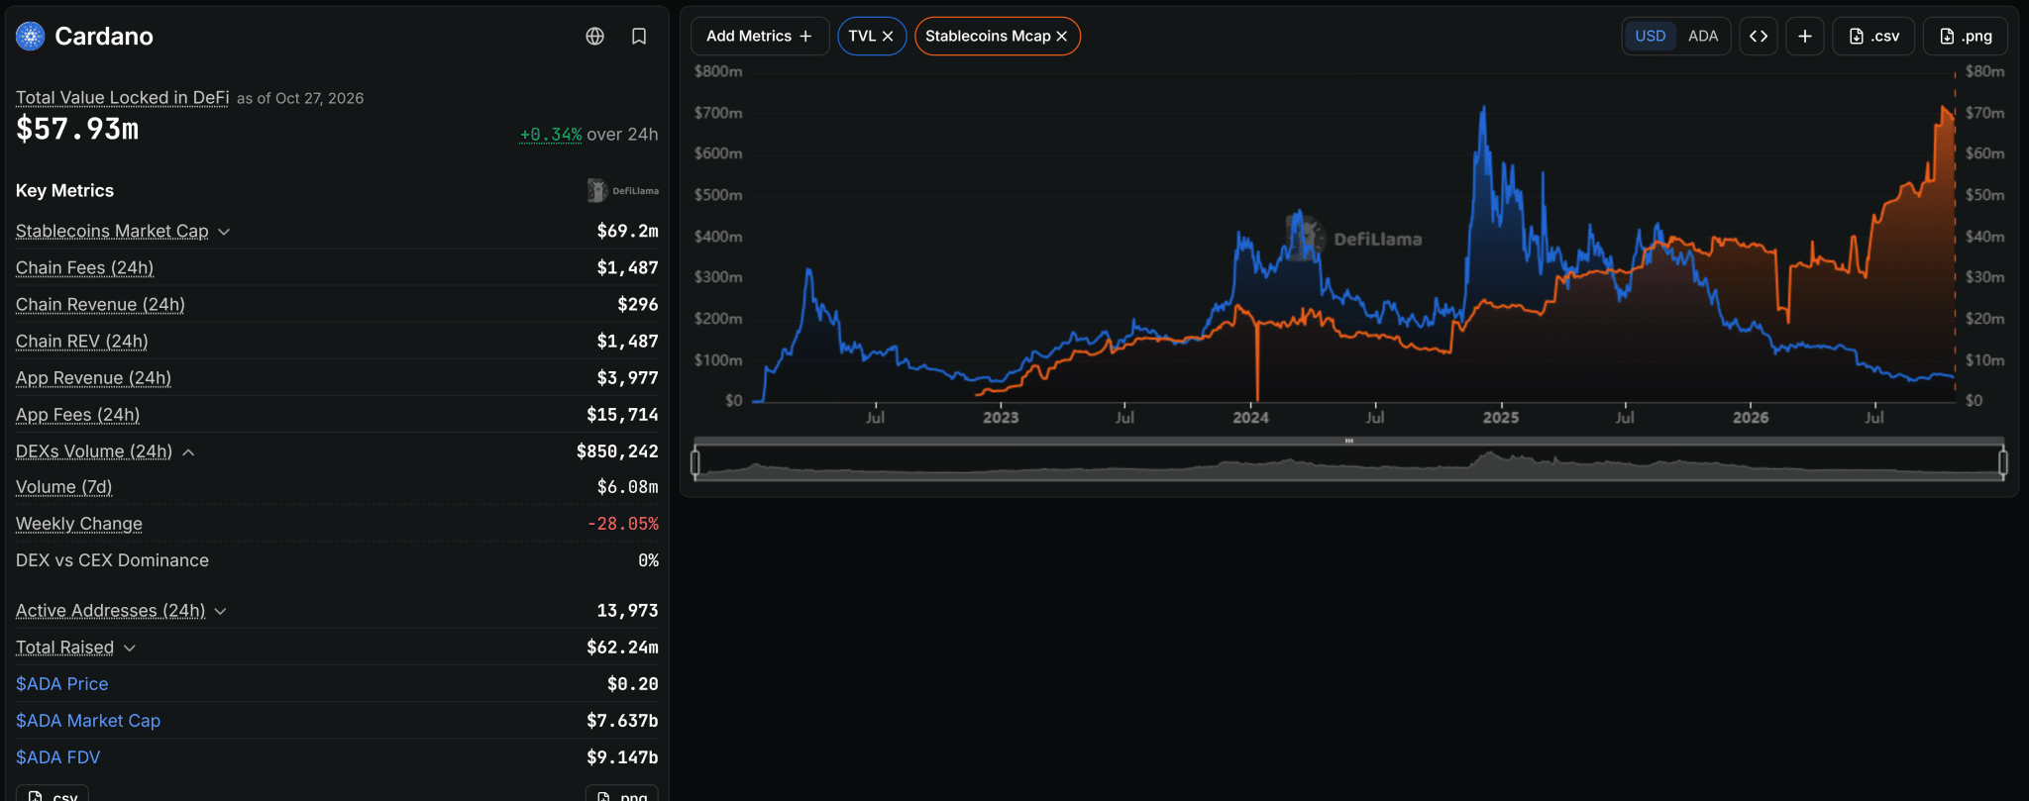This screenshot has width=2029, height=801.
Task: Expand the Total Raised row
Action: point(130,649)
